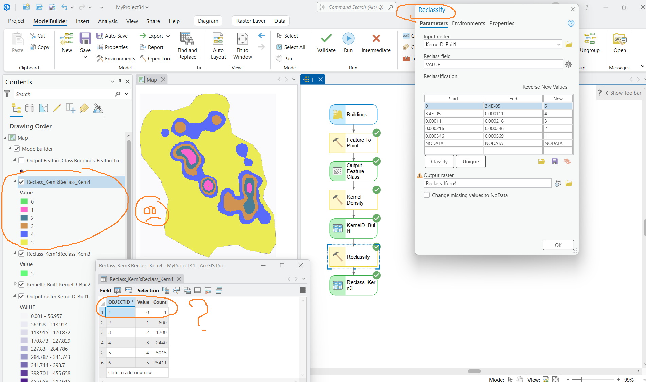Switch to the Insert ribbon tab
The width and height of the screenshot is (646, 382).
pos(83,21)
